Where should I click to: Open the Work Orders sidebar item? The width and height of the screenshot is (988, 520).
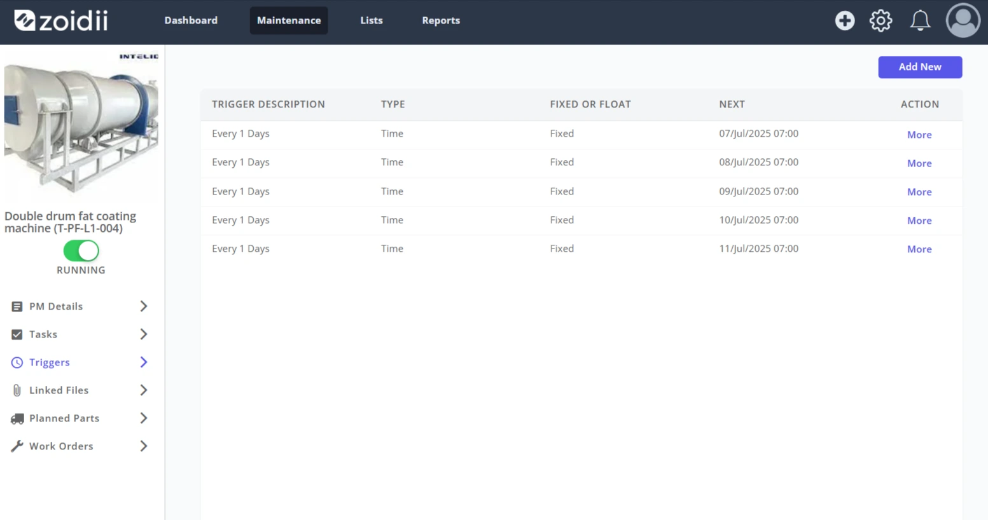coord(80,446)
